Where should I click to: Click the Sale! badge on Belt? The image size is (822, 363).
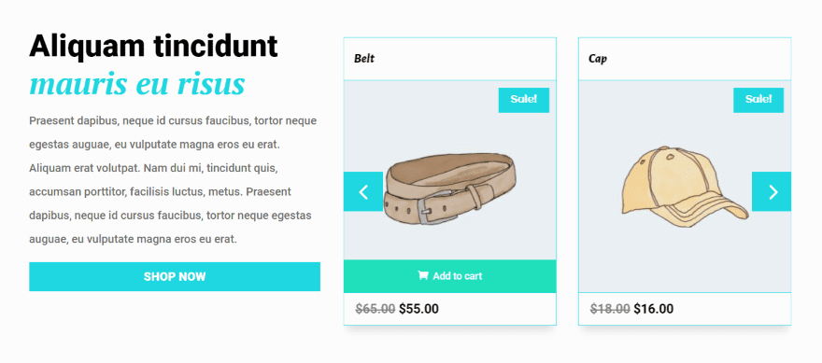524,100
